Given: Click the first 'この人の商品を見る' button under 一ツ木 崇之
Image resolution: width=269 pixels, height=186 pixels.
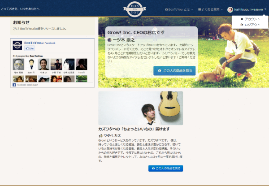Looking at the screenshot, I should click(174, 71).
